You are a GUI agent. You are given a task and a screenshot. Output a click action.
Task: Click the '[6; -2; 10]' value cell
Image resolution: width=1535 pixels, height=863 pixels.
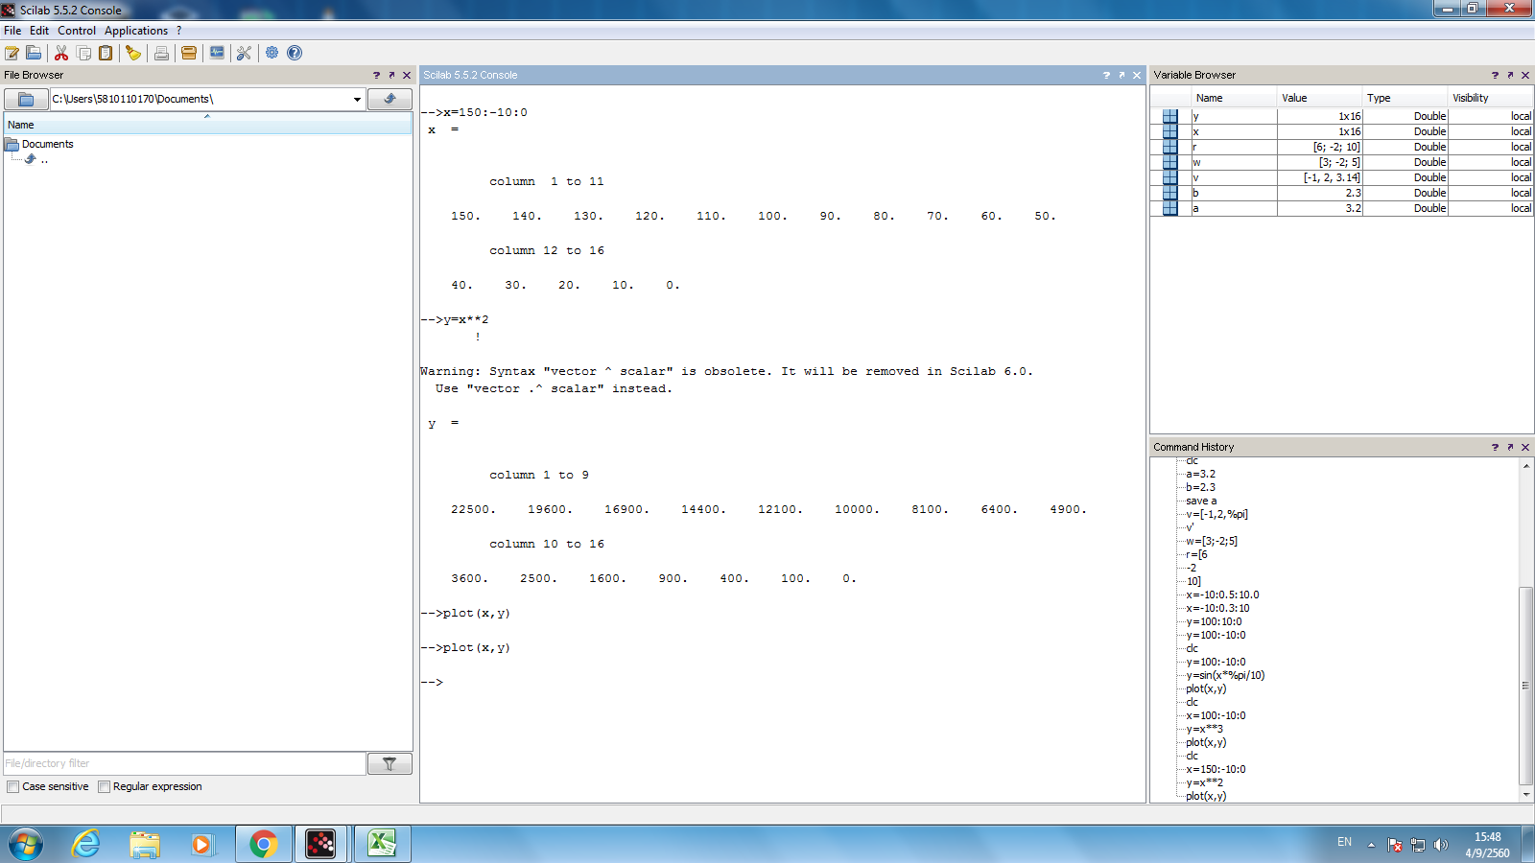[1320, 147]
